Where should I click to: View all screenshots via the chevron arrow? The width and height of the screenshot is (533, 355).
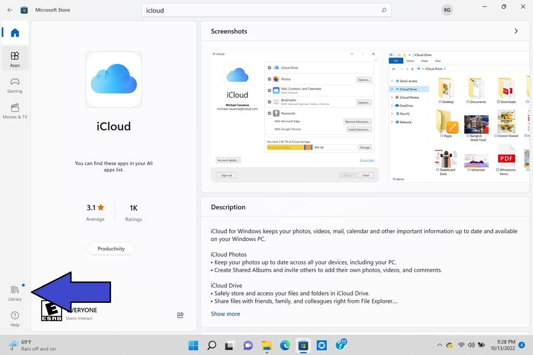click(516, 32)
